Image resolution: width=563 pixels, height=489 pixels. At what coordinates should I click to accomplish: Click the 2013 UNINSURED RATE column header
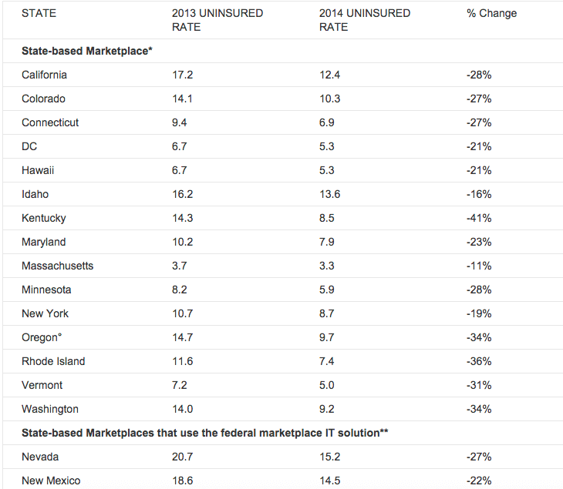coord(217,20)
